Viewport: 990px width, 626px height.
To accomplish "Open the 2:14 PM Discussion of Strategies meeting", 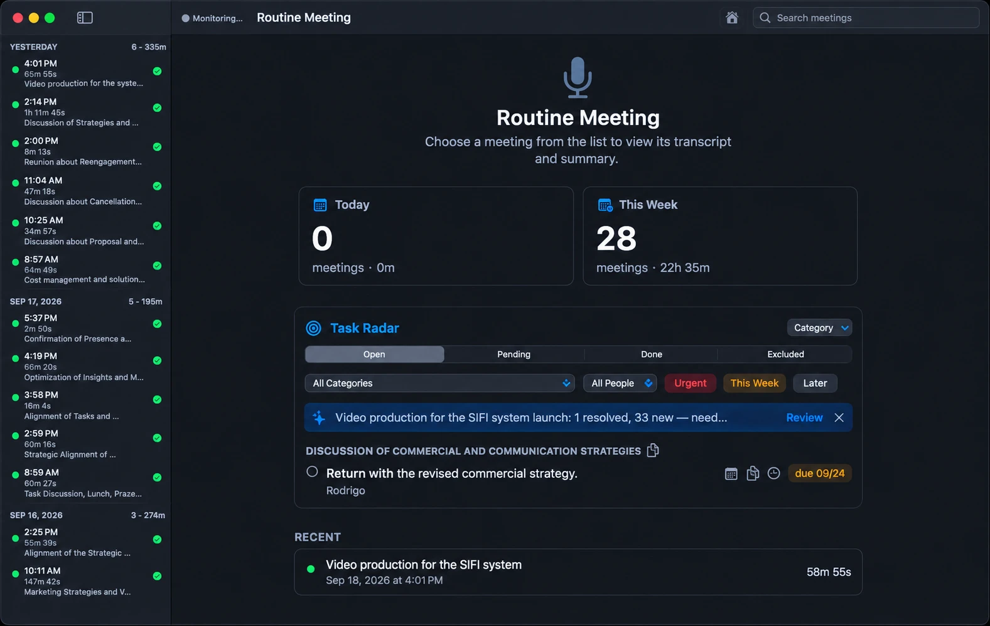I will point(85,112).
